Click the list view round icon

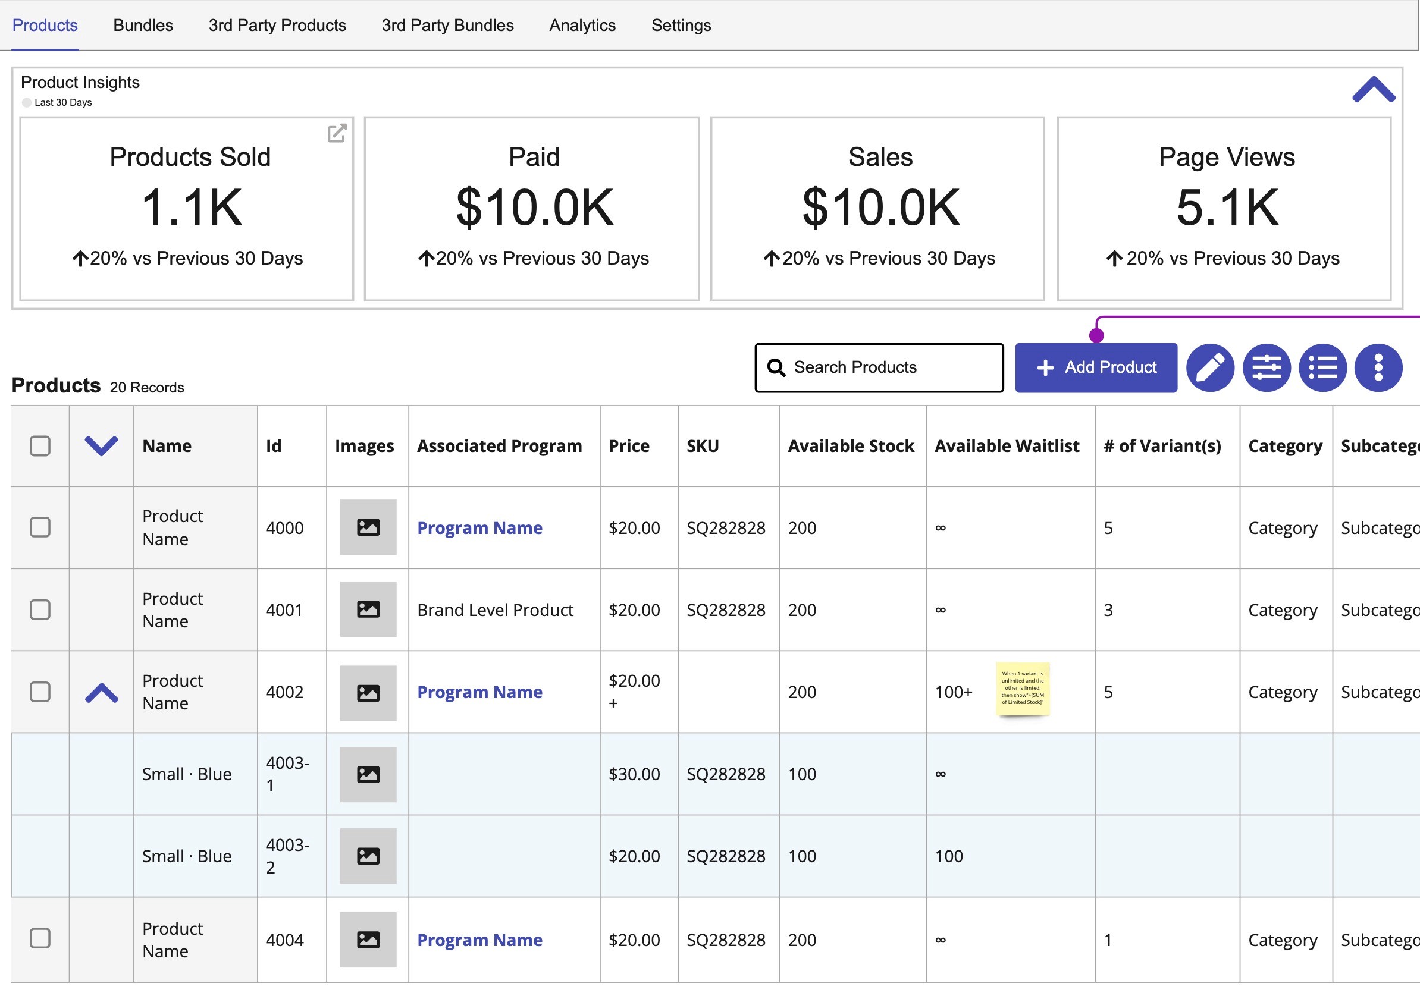1322,368
